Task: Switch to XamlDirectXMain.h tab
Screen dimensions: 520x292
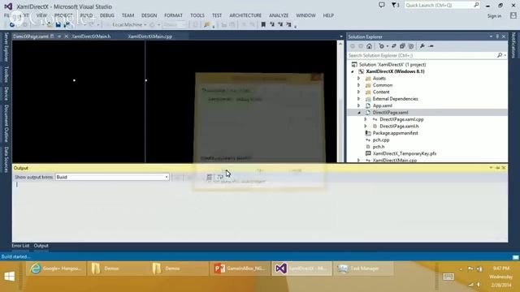Action: [x=91, y=36]
